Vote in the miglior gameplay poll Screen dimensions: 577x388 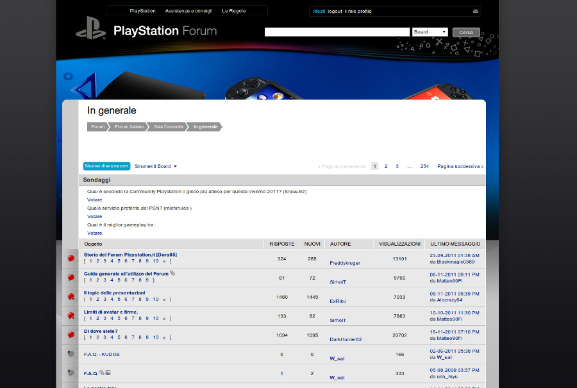(95, 233)
